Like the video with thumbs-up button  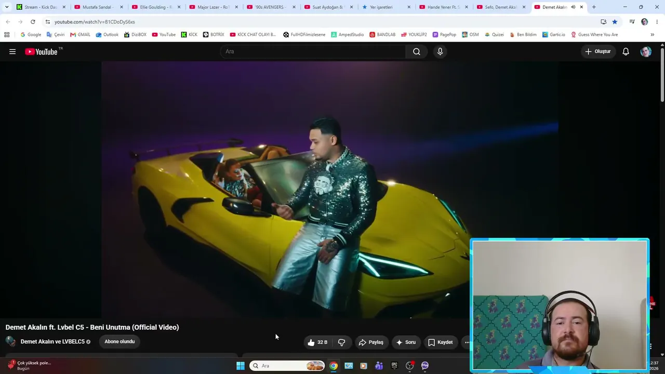[x=317, y=342]
